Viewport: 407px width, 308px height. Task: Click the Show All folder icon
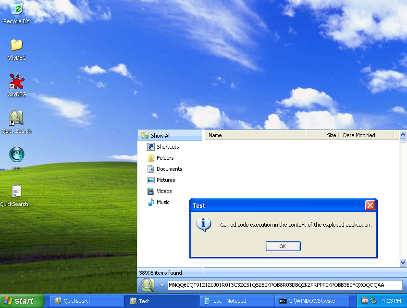[145, 136]
